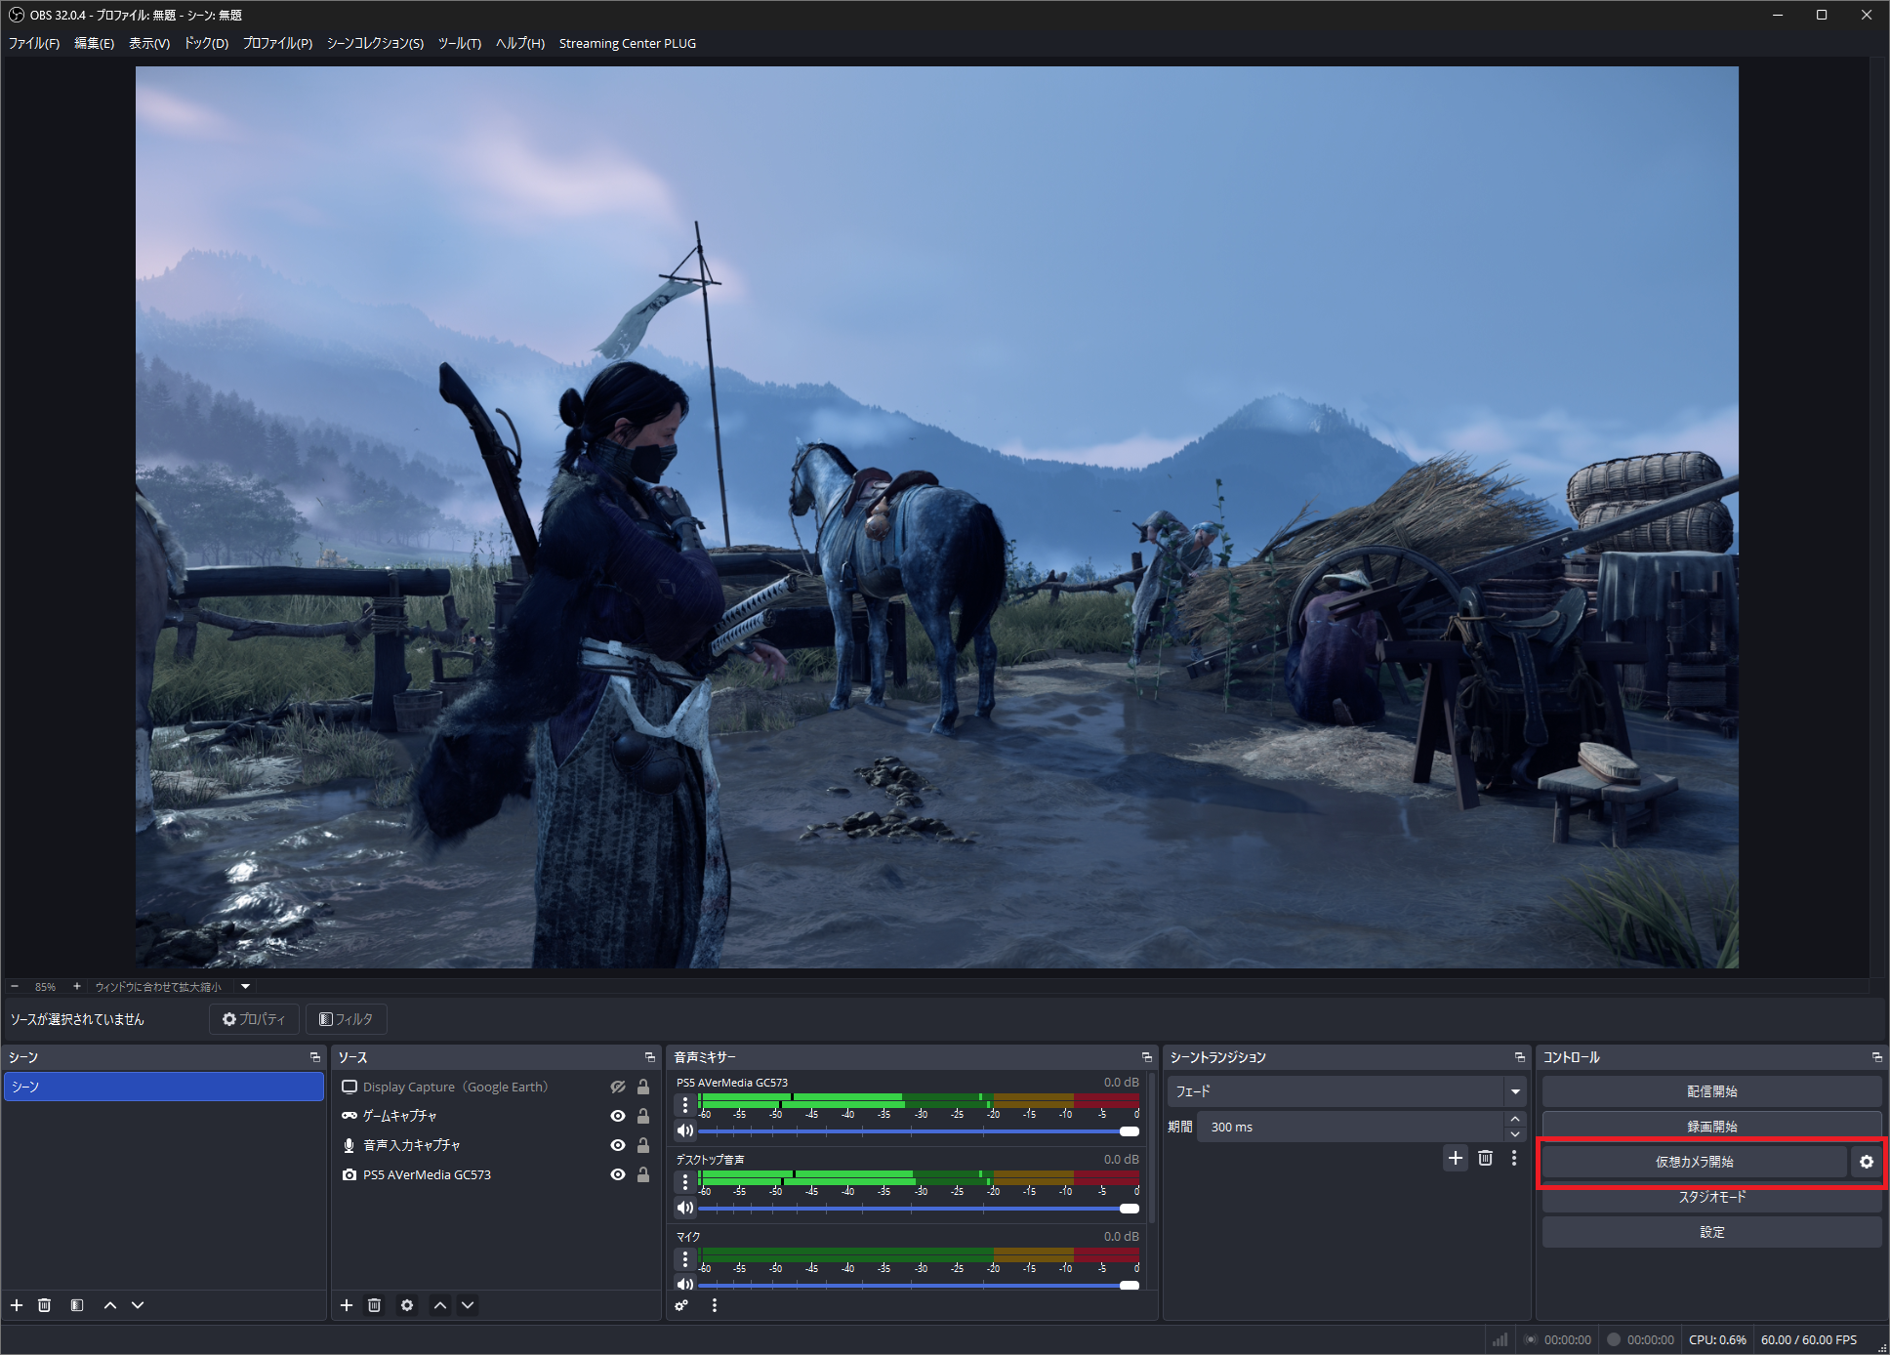Open virtual camera settings gear
Screen dimensions: 1890x1355
click(1866, 1162)
